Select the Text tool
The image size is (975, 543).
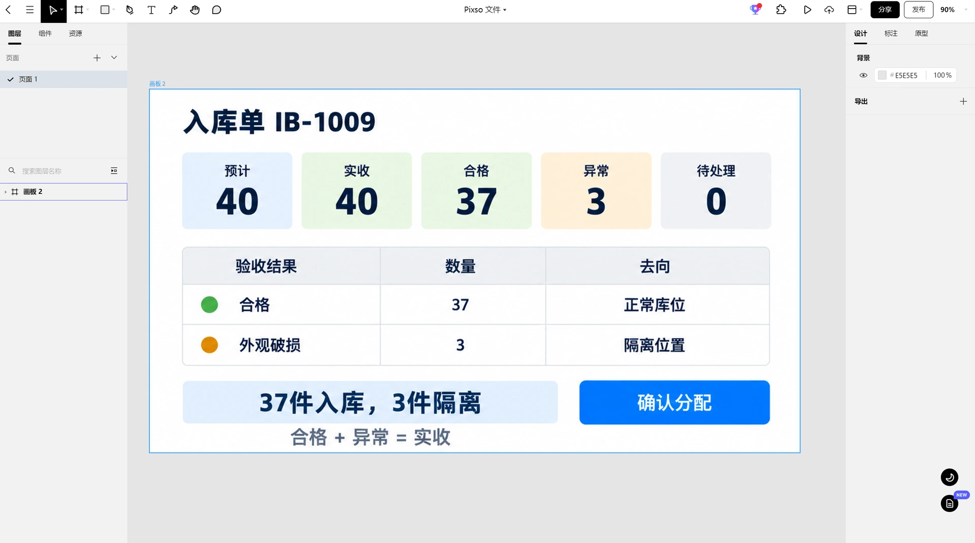(151, 10)
